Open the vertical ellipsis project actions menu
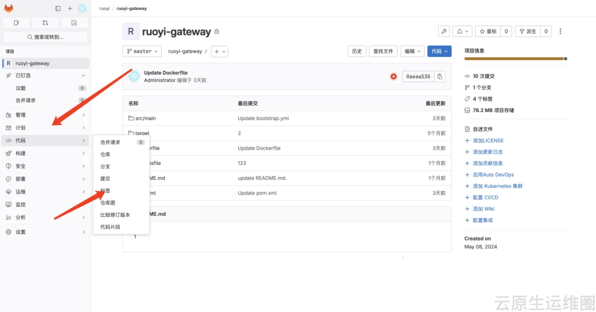This screenshot has height=312, width=596. 560,31
